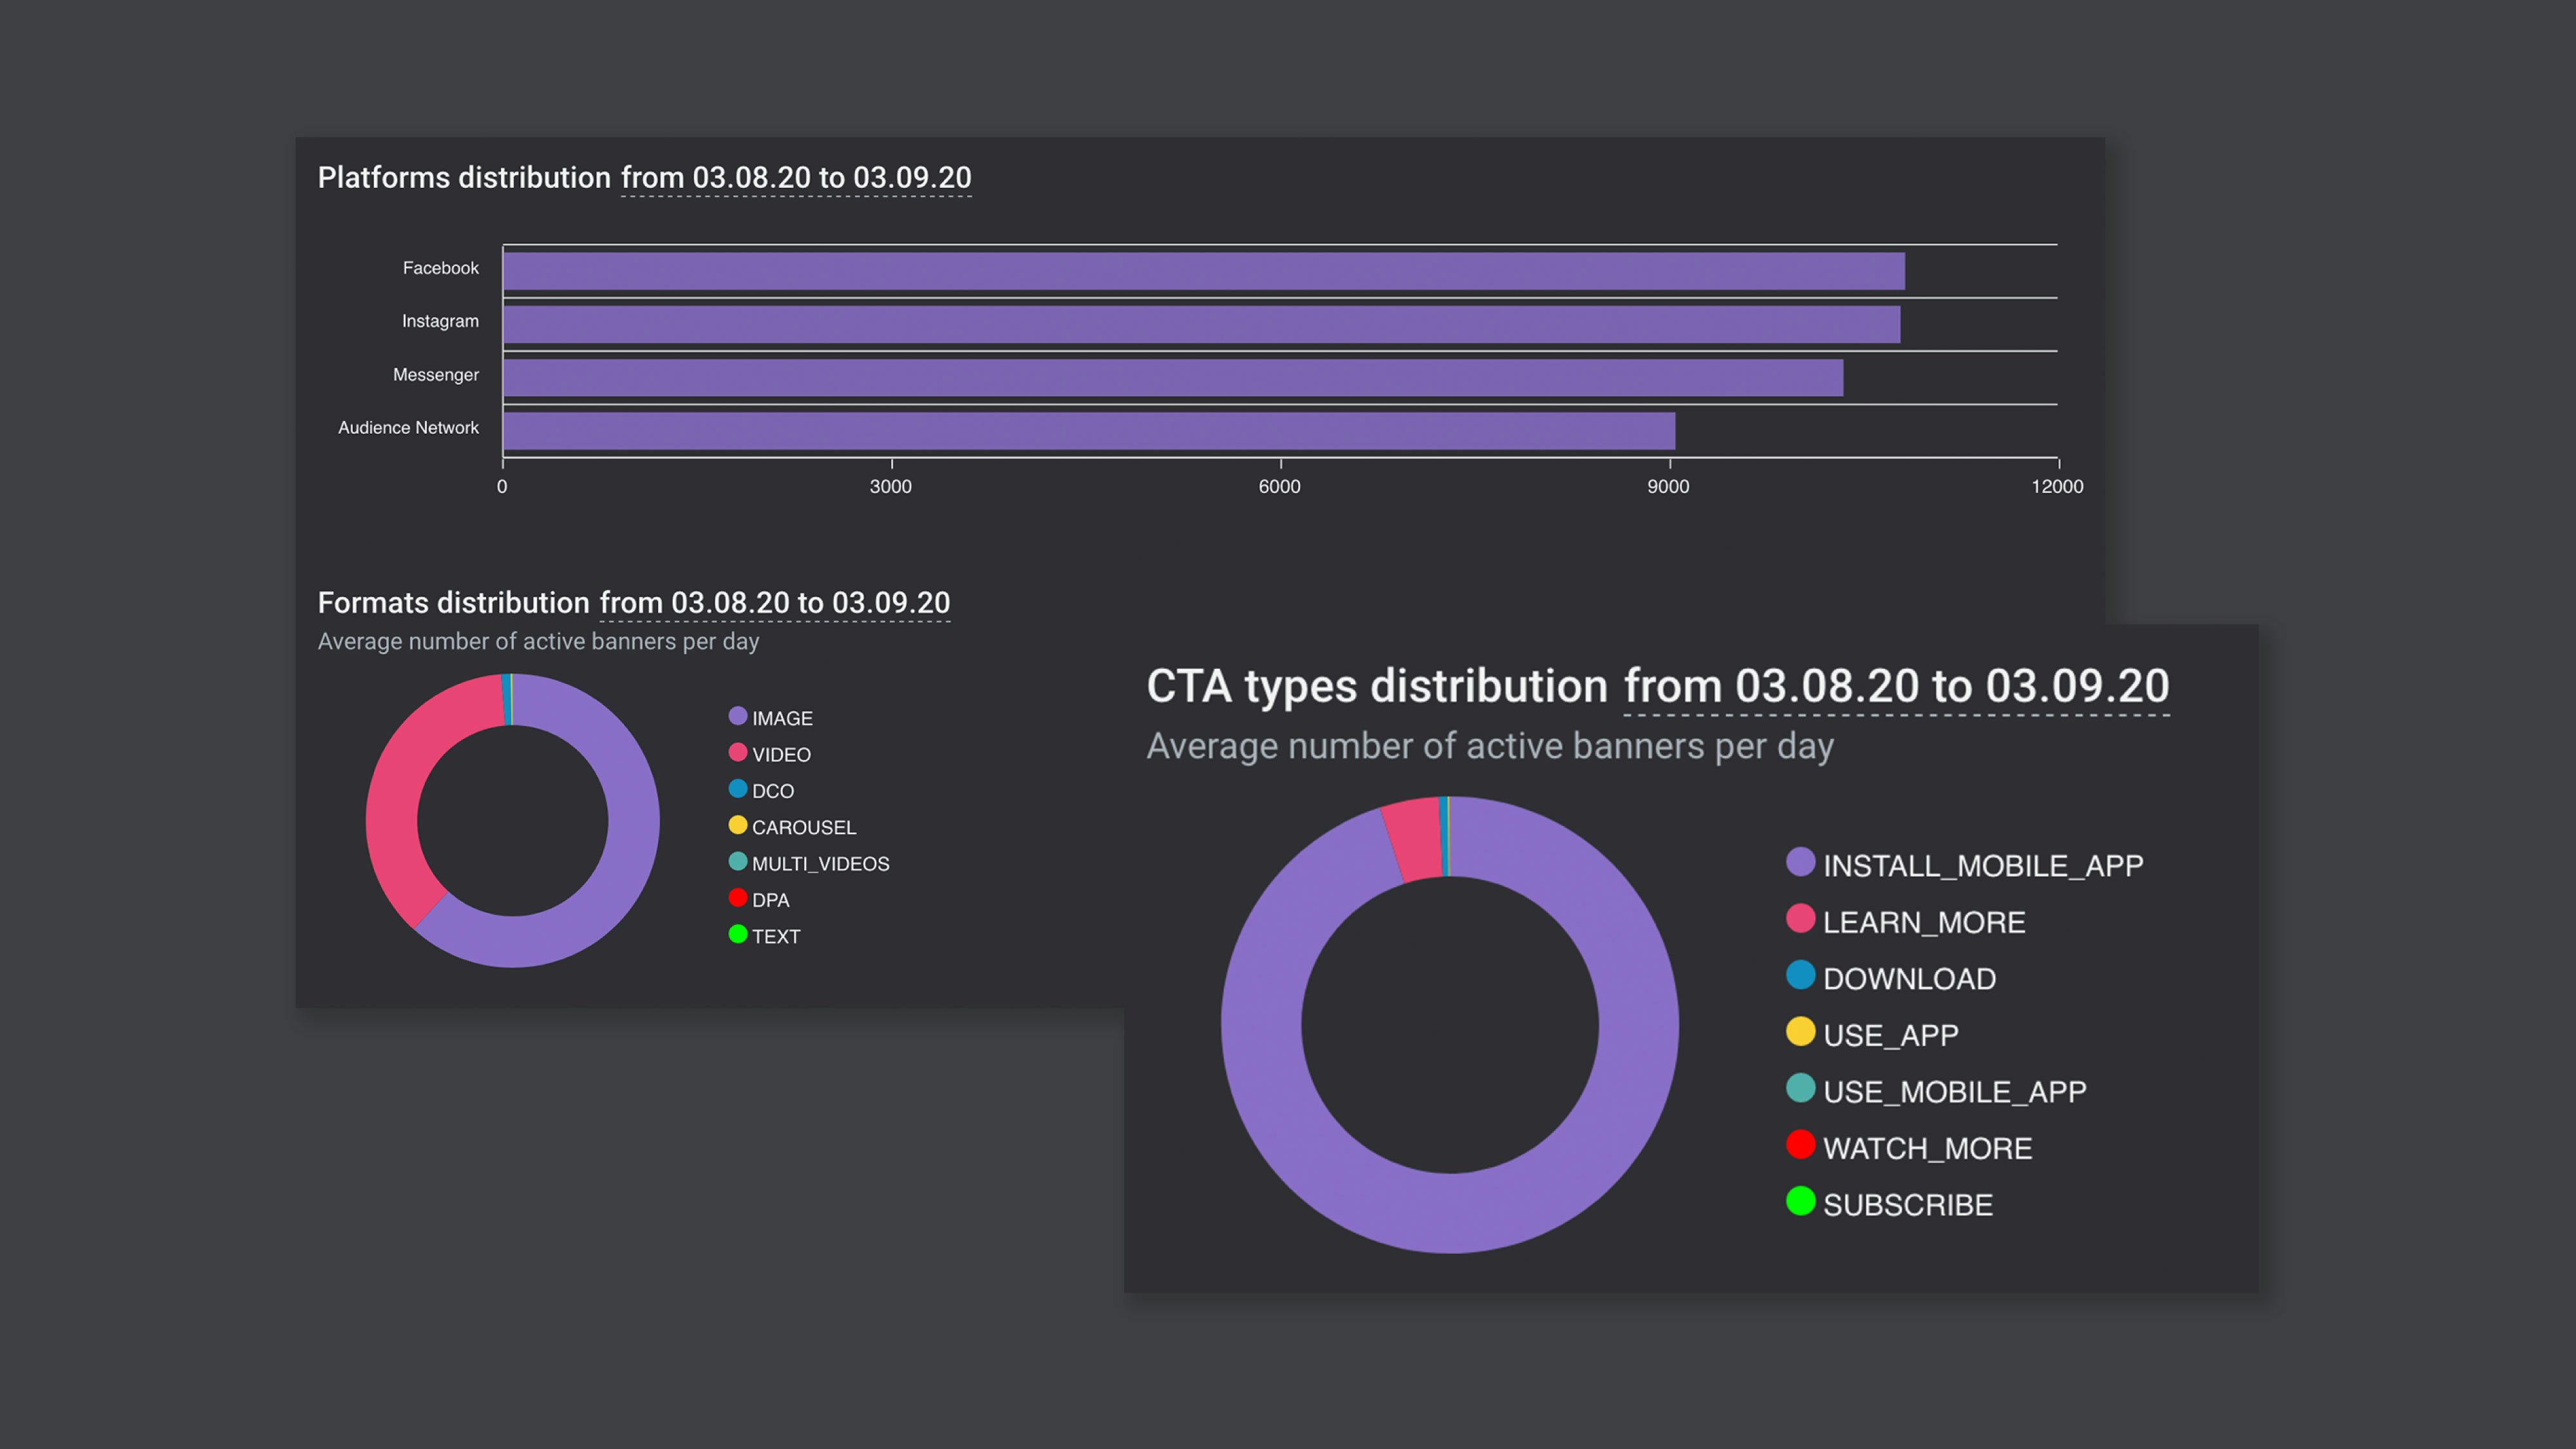
Task: Toggle the IMAGE legend dot in Formats
Action: tap(738, 716)
